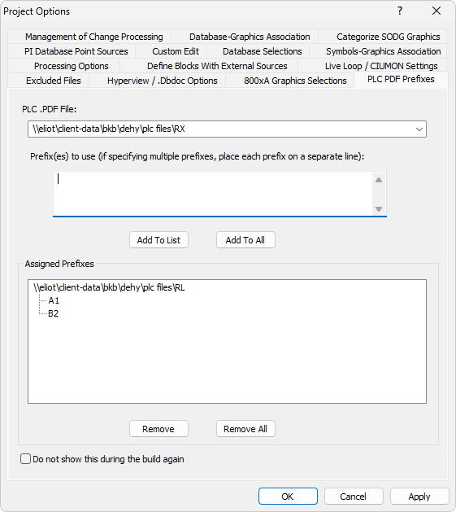Select the plc files\RL tree node
The image size is (456, 512).
(x=109, y=287)
